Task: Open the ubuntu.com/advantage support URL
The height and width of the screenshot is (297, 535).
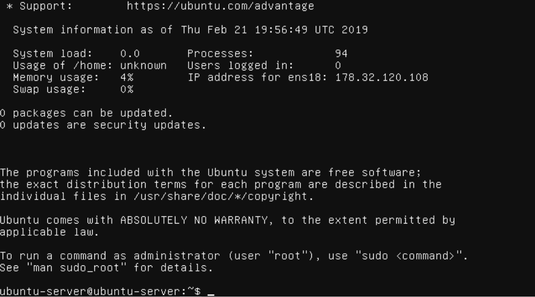Action: click(x=220, y=7)
